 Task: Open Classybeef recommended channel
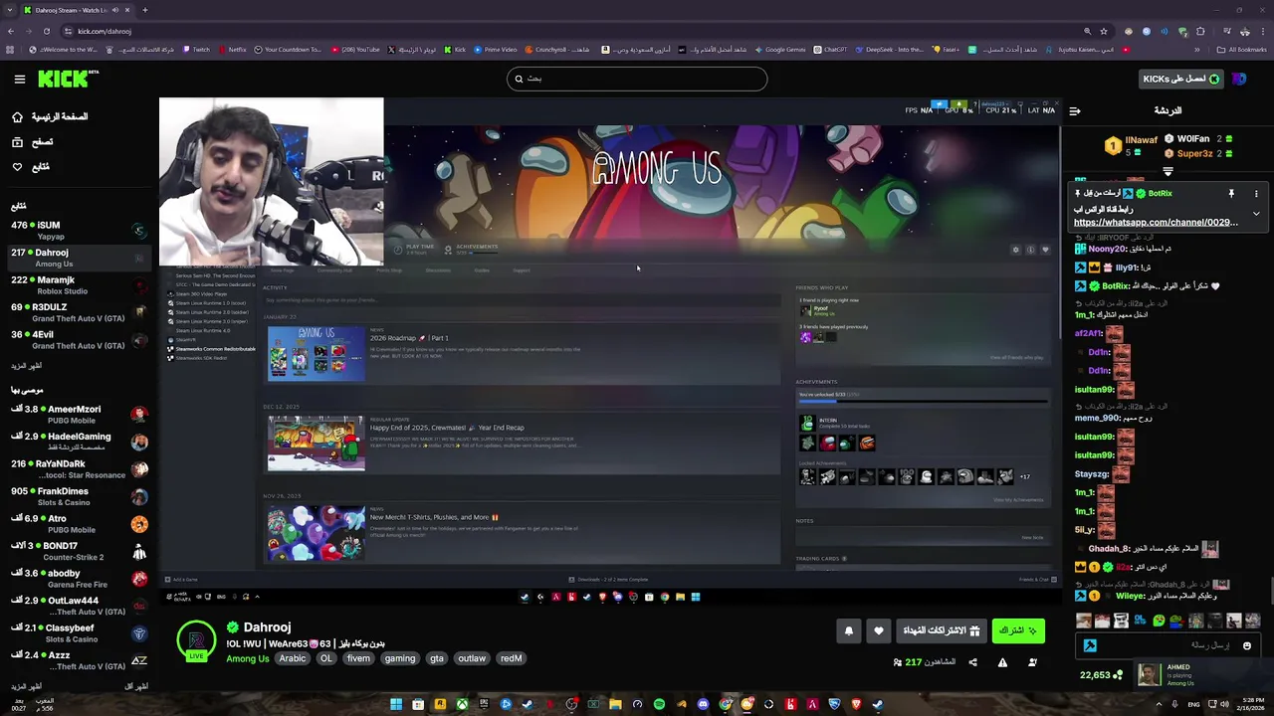pos(80,633)
